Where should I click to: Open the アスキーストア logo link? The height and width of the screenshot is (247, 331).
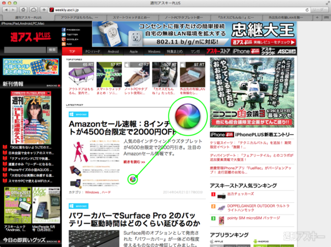point(218,51)
